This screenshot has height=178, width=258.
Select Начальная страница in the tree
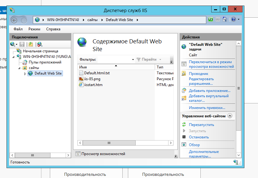41,51
